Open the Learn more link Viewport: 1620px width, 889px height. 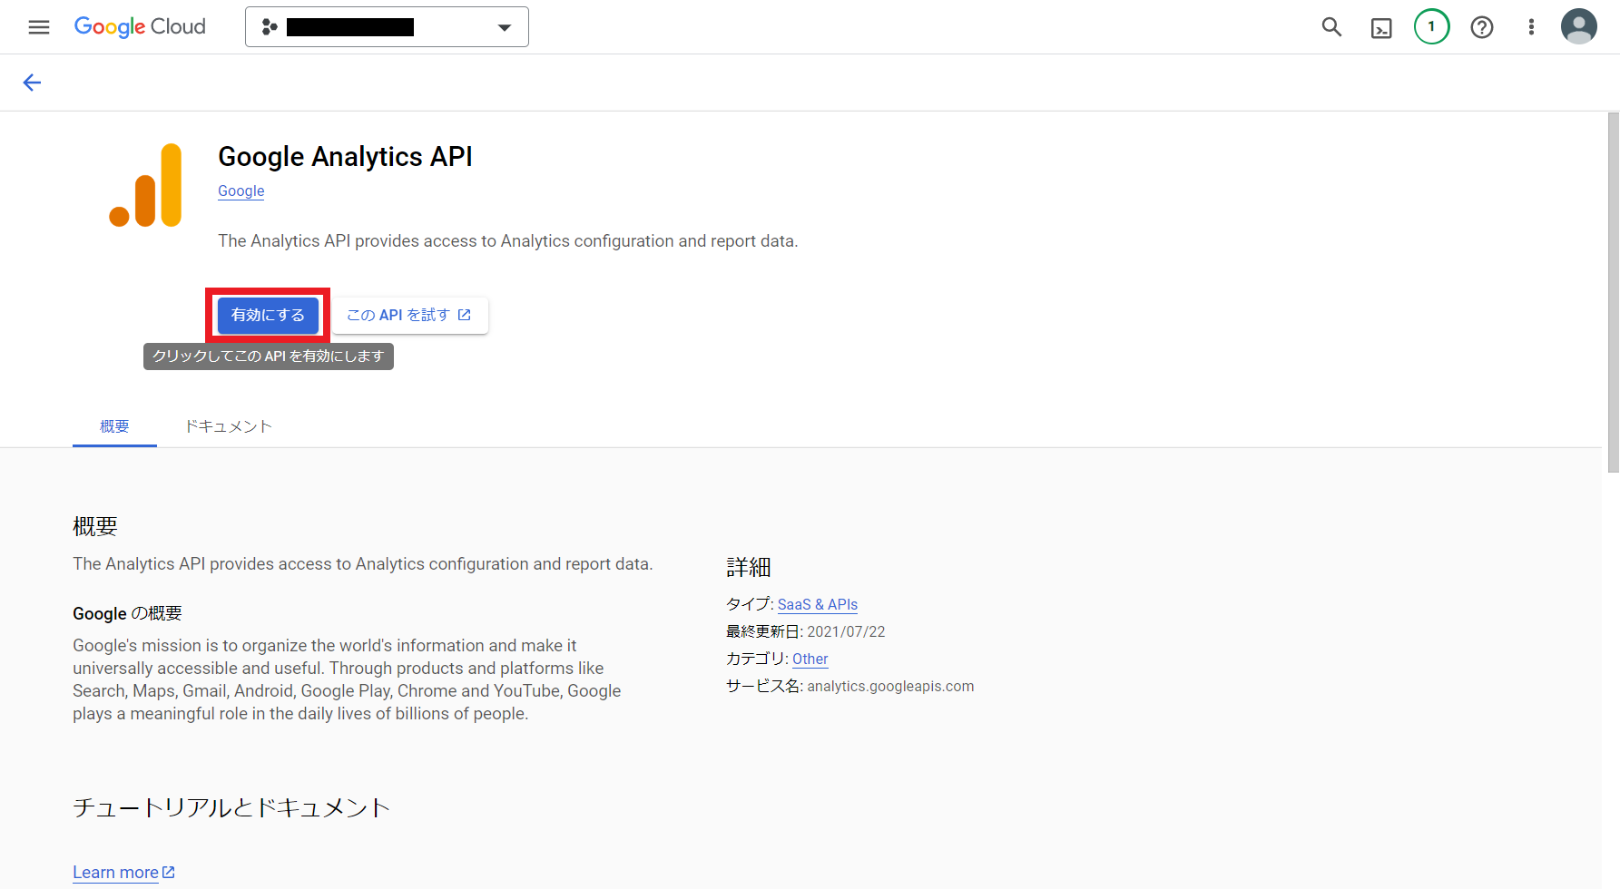click(124, 873)
